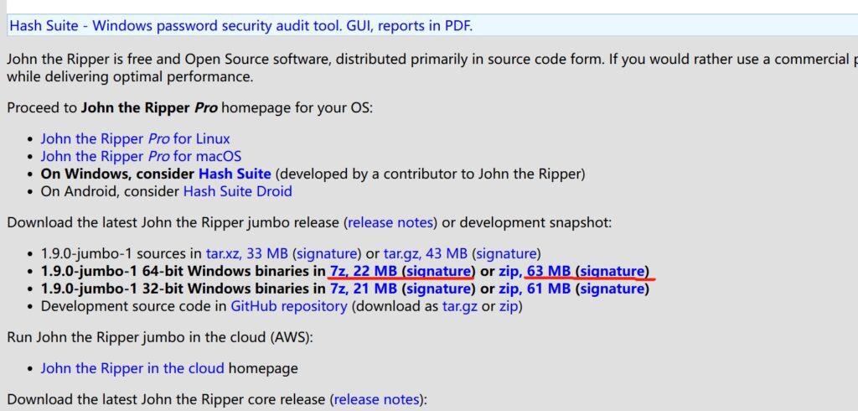View the jumbo release notes link
858x411 pixels.
click(x=391, y=222)
